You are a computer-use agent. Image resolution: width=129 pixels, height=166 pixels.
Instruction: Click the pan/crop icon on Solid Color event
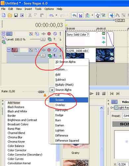click(104, 38)
